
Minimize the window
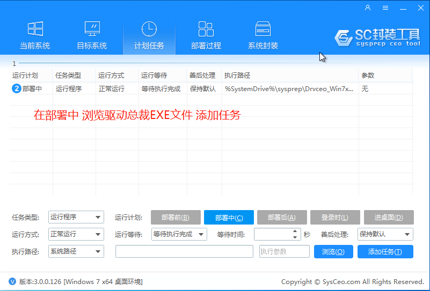click(x=403, y=8)
